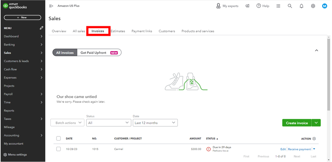This screenshot has height=162, width=332.
Task: Open Menu settings
Action: click(15, 155)
